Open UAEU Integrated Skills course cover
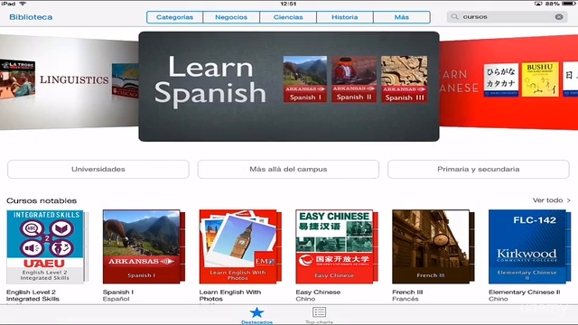The width and height of the screenshot is (578, 325). [45, 246]
